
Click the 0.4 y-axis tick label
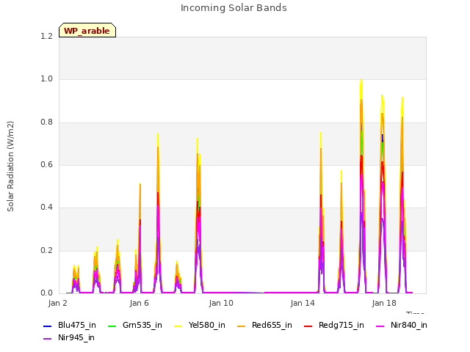tap(46, 208)
